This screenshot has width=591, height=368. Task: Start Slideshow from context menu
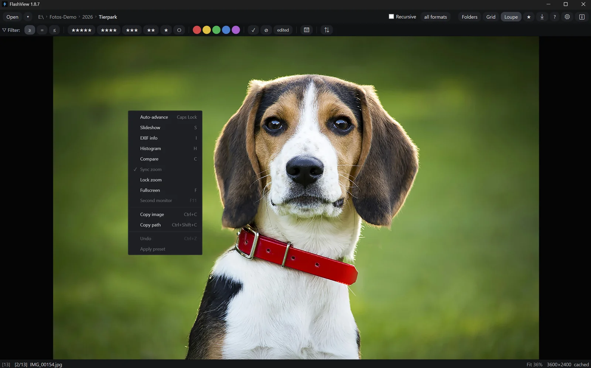click(x=165, y=128)
